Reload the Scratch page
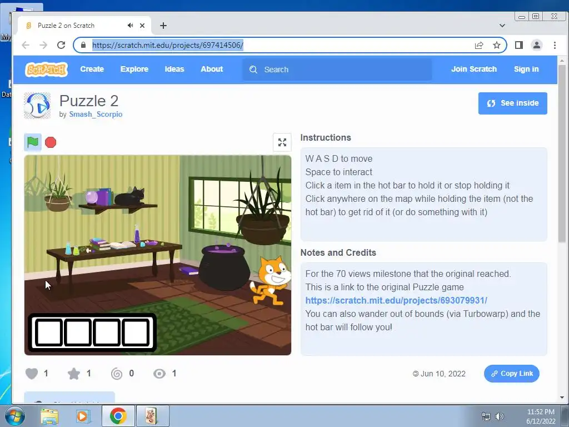 [x=61, y=45]
